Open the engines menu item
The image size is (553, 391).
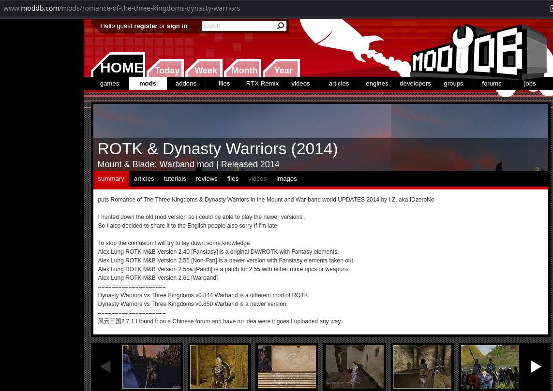pos(377,84)
